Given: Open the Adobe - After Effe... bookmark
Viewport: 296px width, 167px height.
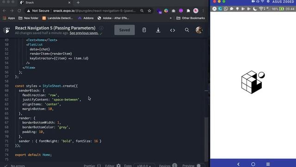Looking at the screenshot, I should tap(113, 18).
